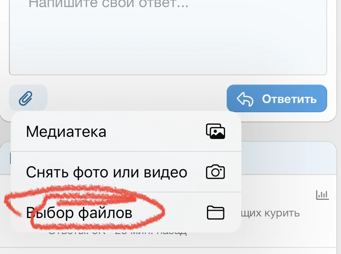Submit your reply with Ответить
341x254 pixels.
click(x=276, y=98)
